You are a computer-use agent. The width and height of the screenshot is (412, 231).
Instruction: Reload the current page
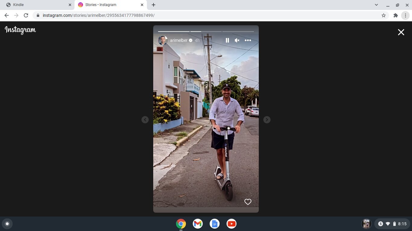pos(26,15)
